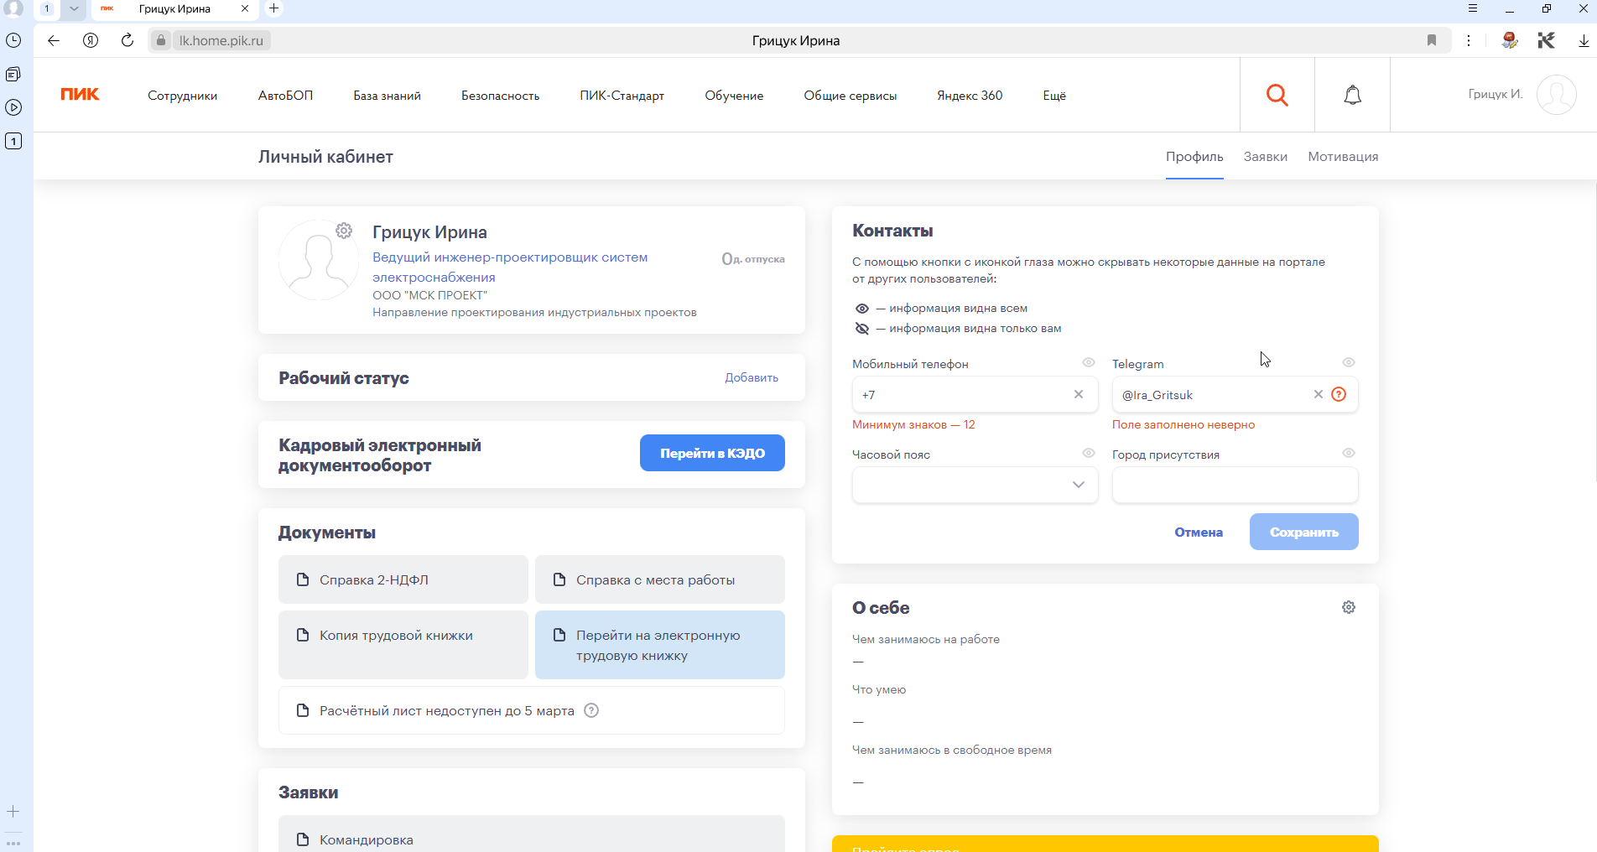Open the sidebar notes panel icon
The width and height of the screenshot is (1597, 852).
[13, 74]
